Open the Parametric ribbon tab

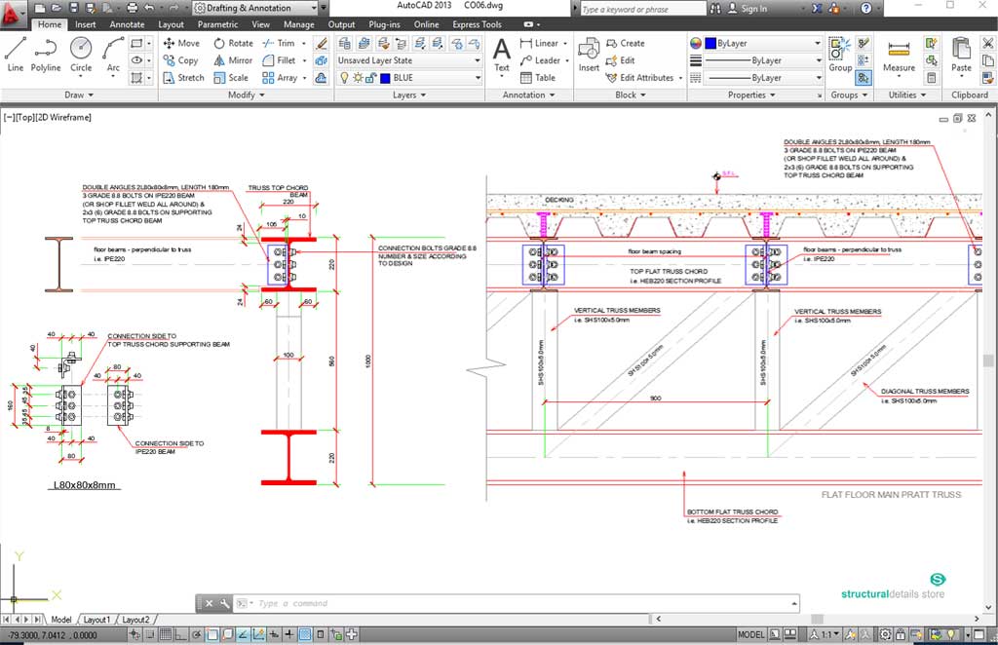(x=217, y=24)
